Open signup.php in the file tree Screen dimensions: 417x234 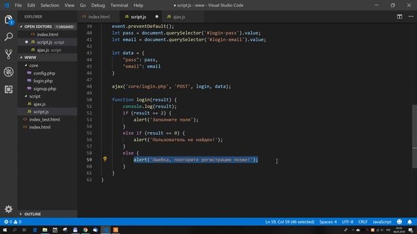click(48, 88)
